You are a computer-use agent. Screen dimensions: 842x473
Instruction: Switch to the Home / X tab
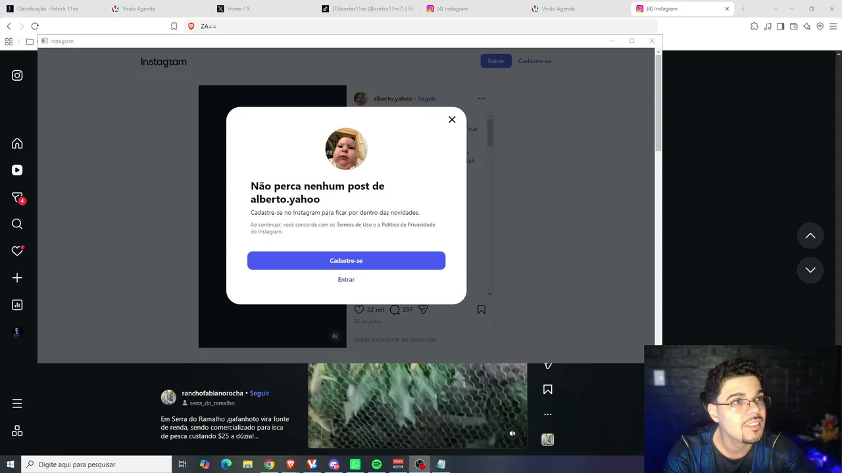click(x=263, y=9)
